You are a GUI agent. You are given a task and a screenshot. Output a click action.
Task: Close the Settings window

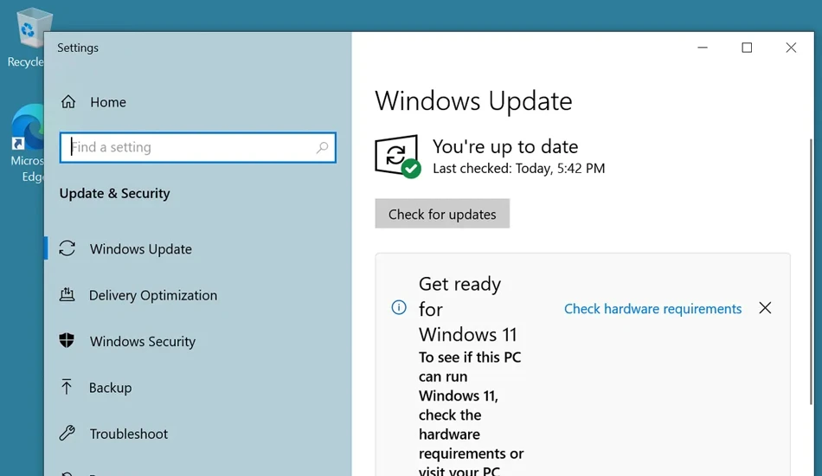point(791,48)
